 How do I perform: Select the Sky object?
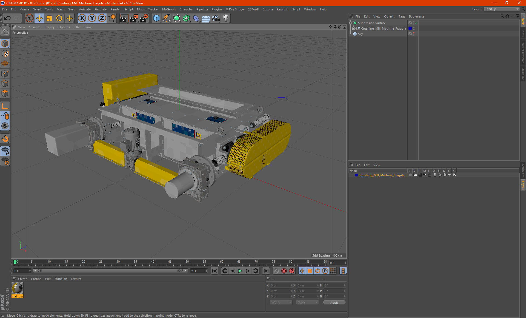360,34
